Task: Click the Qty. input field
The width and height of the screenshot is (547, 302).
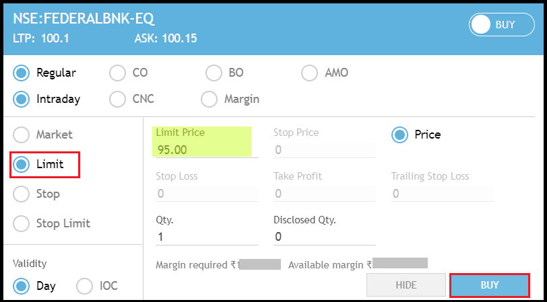Action: coord(206,237)
